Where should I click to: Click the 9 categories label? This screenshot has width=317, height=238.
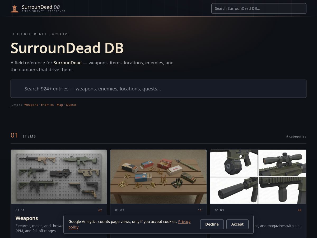[296, 136]
